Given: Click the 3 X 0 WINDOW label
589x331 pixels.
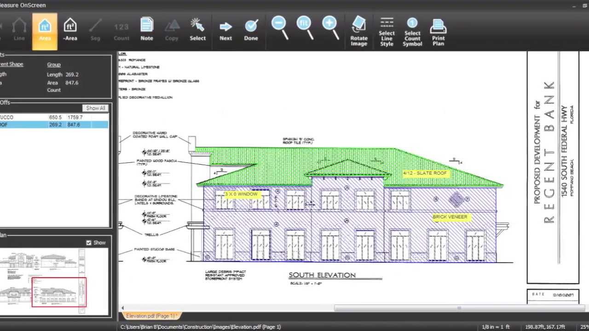Looking at the screenshot, I should (242, 194).
